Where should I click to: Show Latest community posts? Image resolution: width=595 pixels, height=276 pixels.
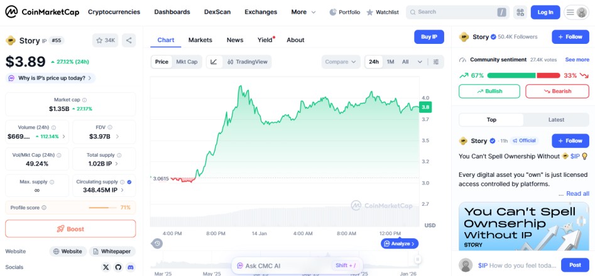(x=556, y=120)
